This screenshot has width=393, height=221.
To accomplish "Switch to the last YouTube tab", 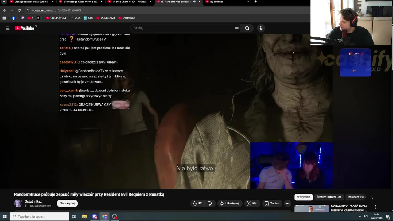I will click(226, 2).
